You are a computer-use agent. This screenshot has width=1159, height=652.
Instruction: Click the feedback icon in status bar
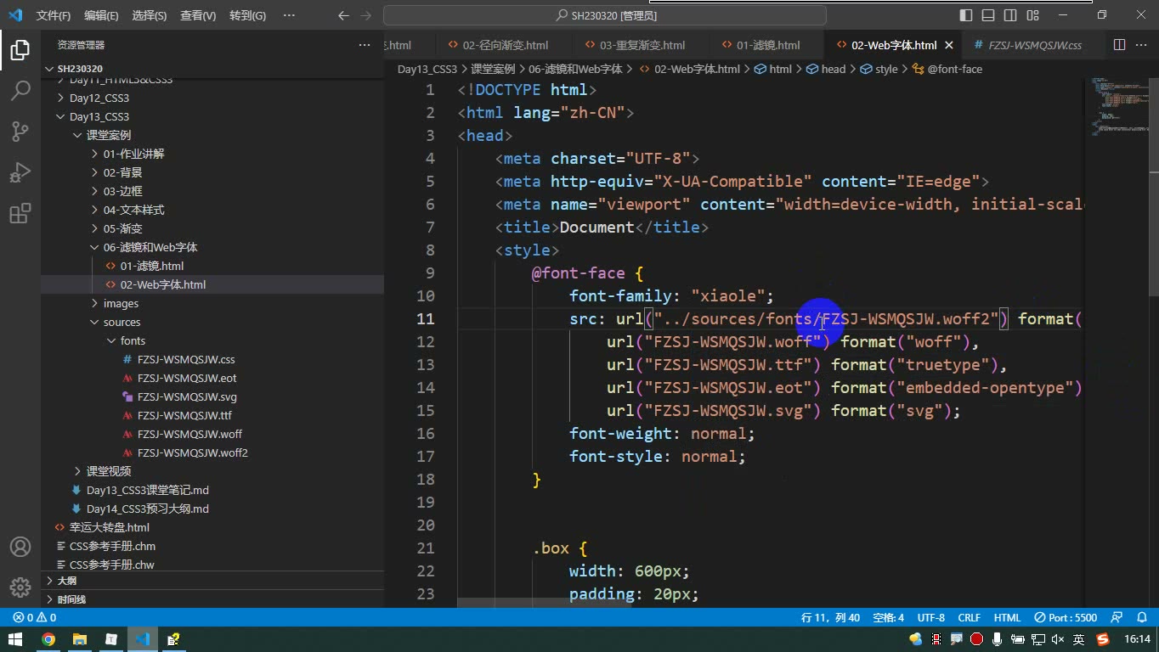(1118, 617)
